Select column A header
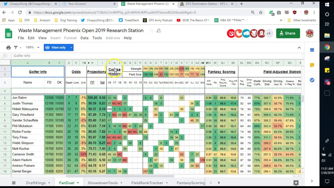This screenshot has height=188, width=334. tap(27, 63)
